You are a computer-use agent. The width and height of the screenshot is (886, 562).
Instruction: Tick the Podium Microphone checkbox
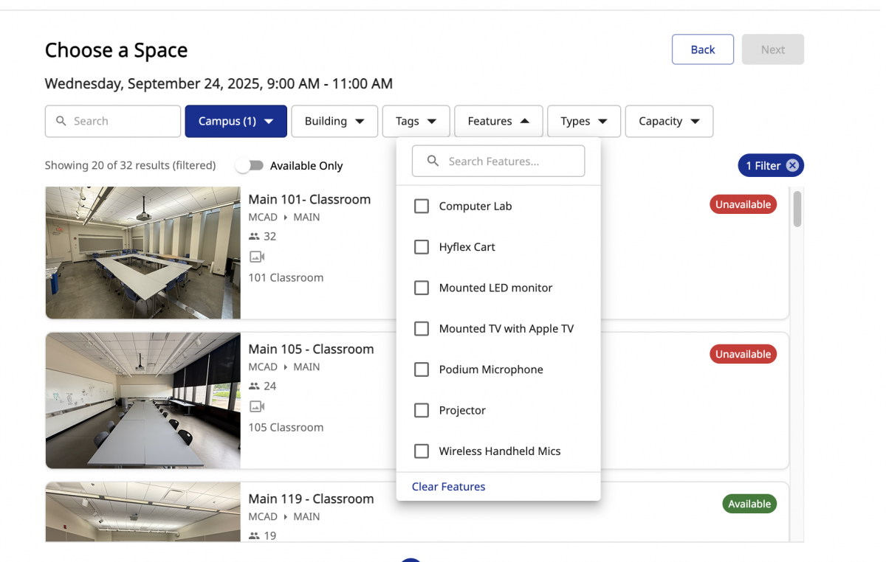[422, 370]
